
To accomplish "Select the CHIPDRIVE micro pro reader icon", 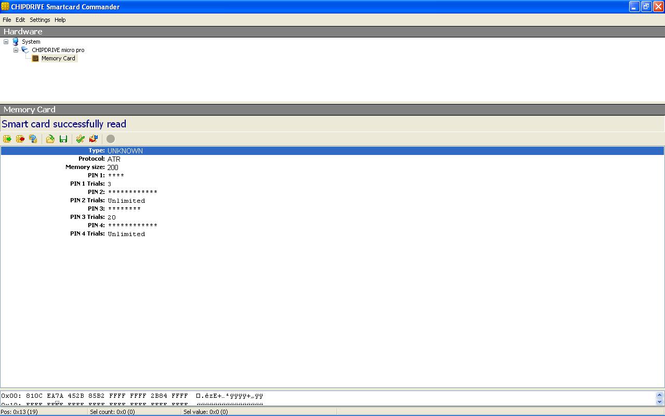I will point(25,50).
